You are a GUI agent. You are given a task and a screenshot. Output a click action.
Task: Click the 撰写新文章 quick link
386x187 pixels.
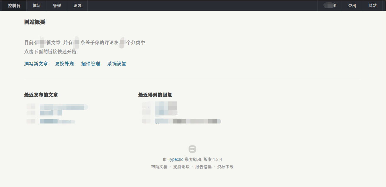[36, 64]
